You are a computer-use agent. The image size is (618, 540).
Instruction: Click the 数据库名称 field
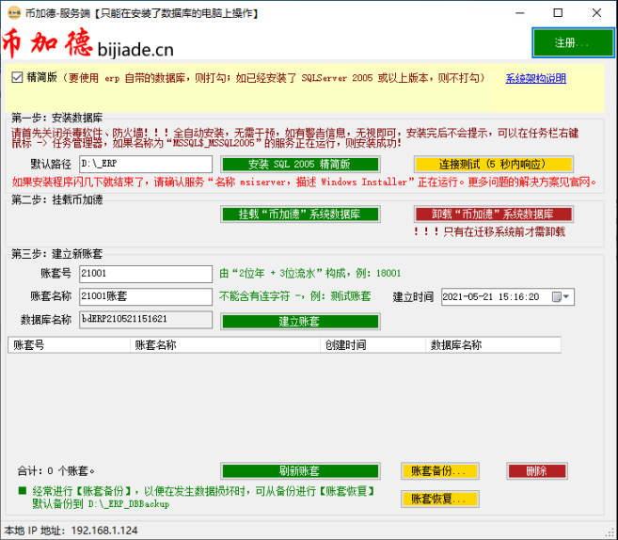pyautogui.click(x=146, y=319)
